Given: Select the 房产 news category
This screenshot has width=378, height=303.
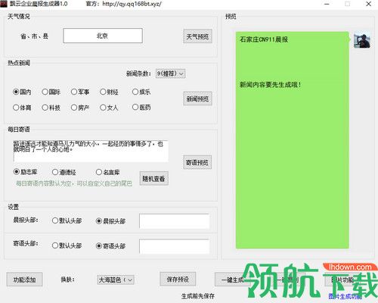Looking at the screenshot, I should click(80, 108).
